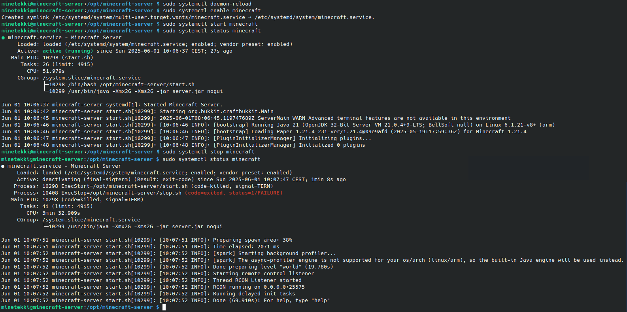Screen dimensions: 627x312
Task: Click the "Preparing spawn area: 38%" log line
Action: (147, 240)
